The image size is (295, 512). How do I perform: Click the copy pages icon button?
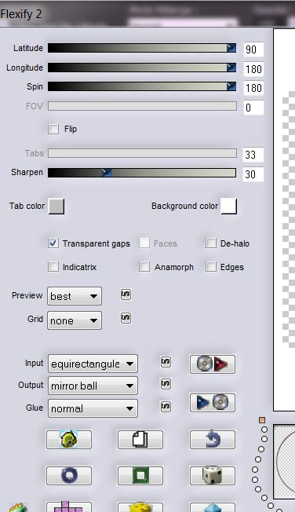(x=140, y=440)
